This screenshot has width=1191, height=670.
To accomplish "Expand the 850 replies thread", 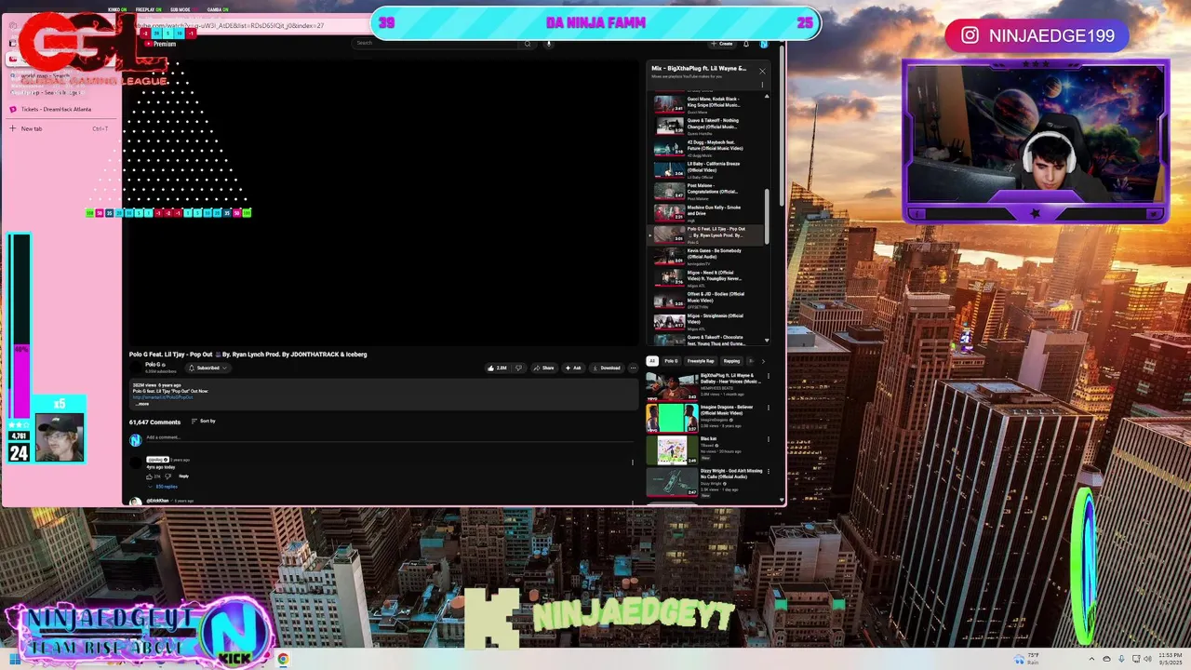I will point(163,487).
